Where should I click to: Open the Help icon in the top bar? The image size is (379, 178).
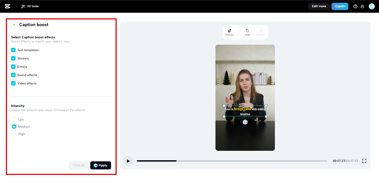[x=355, y=6]
